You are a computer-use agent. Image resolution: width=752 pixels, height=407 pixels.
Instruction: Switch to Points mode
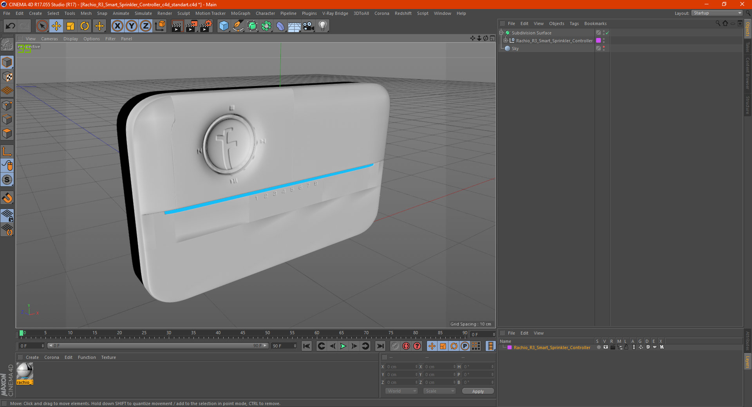(x=7, y=105)
